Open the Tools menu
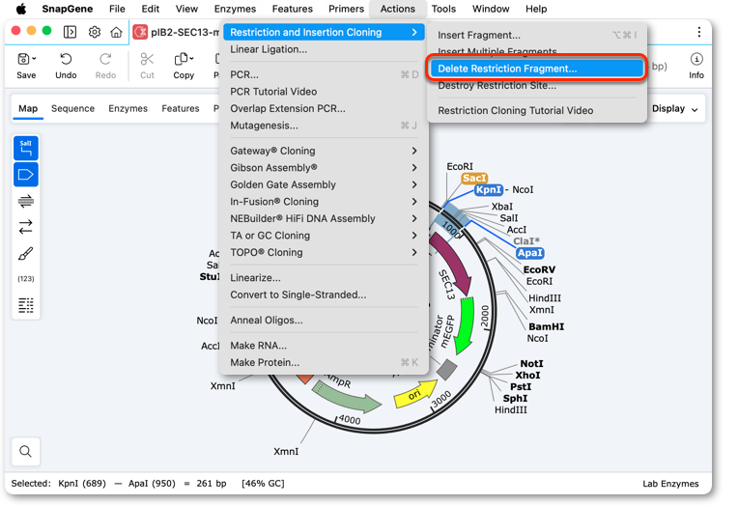738x505 pixels. pyautogui.click(x=443, y=9)
